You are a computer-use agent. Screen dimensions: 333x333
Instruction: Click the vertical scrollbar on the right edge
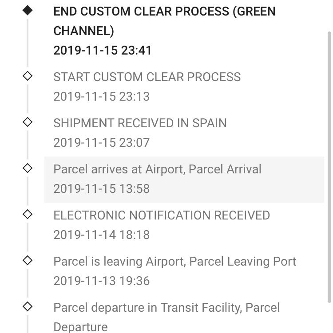tap(329, 168)
